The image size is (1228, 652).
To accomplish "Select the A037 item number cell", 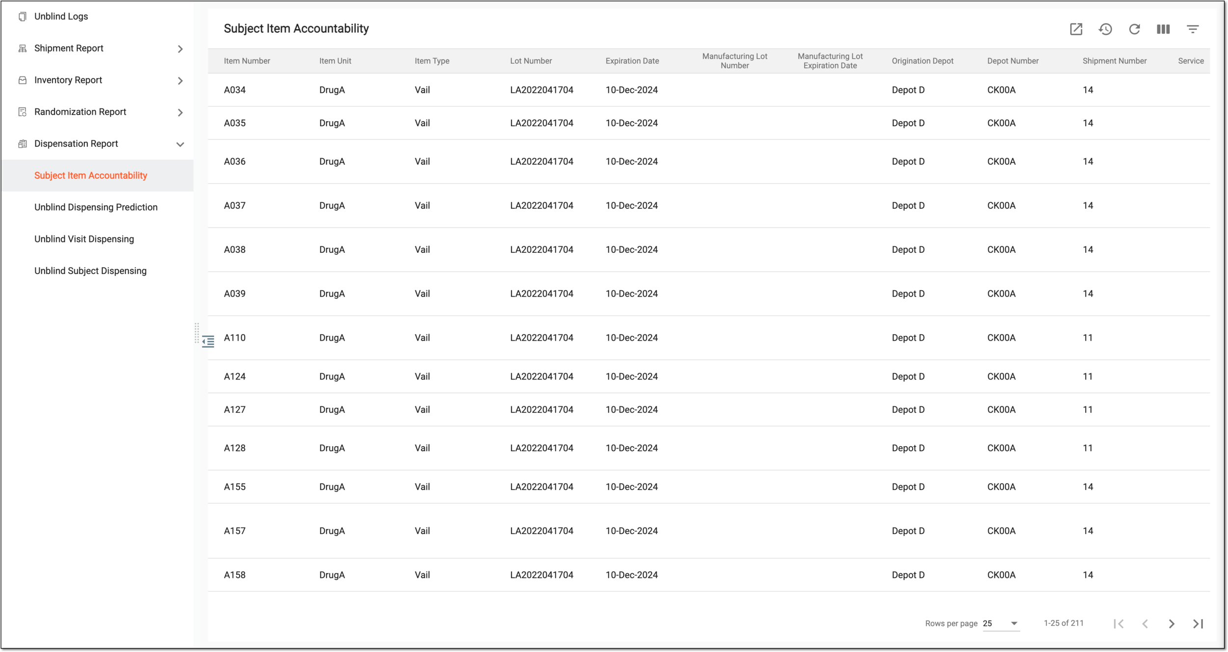I will click(x=235, y=206).
